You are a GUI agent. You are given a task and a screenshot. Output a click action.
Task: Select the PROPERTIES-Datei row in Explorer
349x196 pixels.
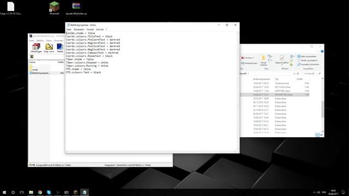tap(275, 95)
